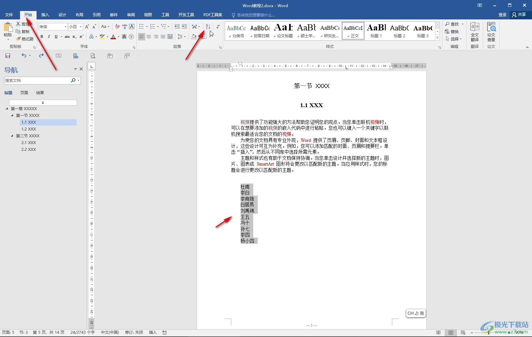The image size is (532, 337).
Task: Select the 1.2 XXX heading in navigation
Action: click(28, 129)
